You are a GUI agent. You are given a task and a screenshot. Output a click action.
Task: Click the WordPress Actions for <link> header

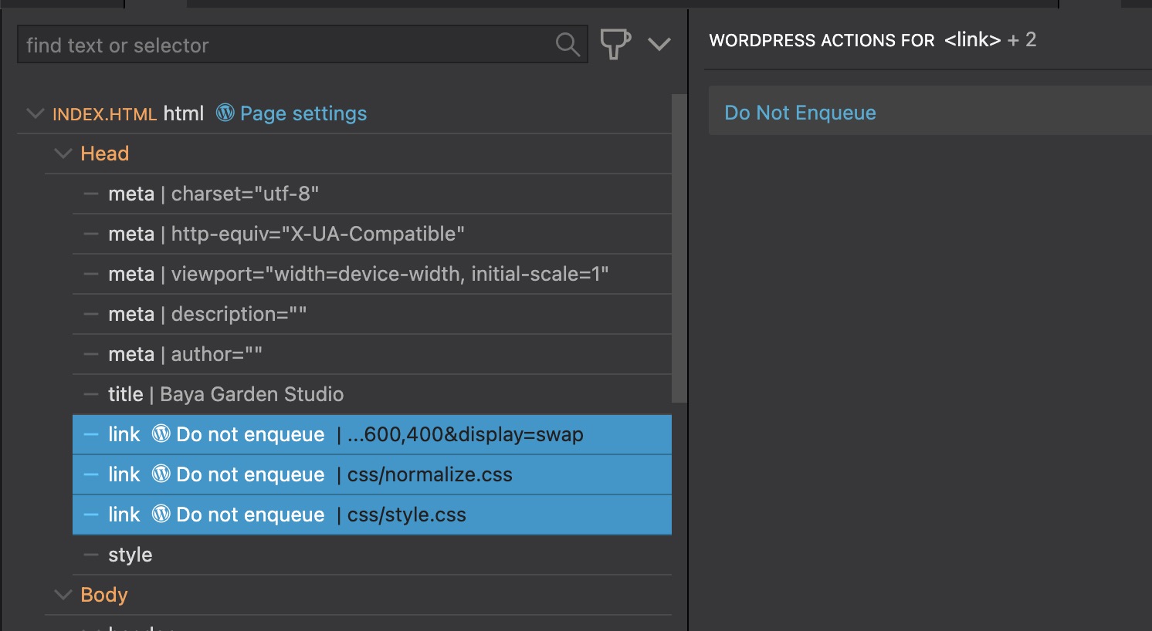(872, 40)
